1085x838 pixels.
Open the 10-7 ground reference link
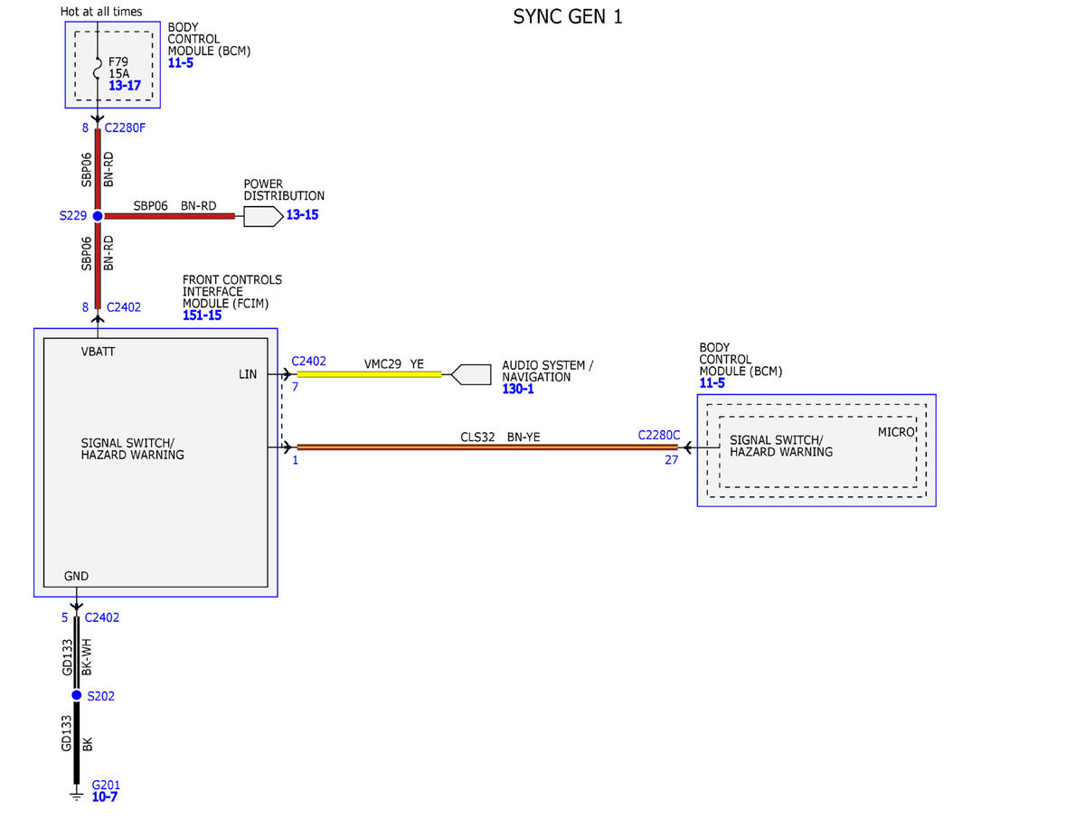105,796
